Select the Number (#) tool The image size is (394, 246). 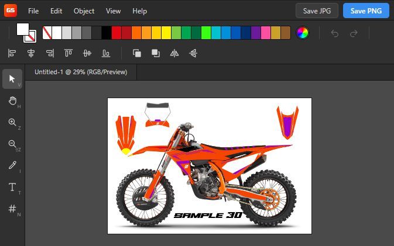pos(12,209)
